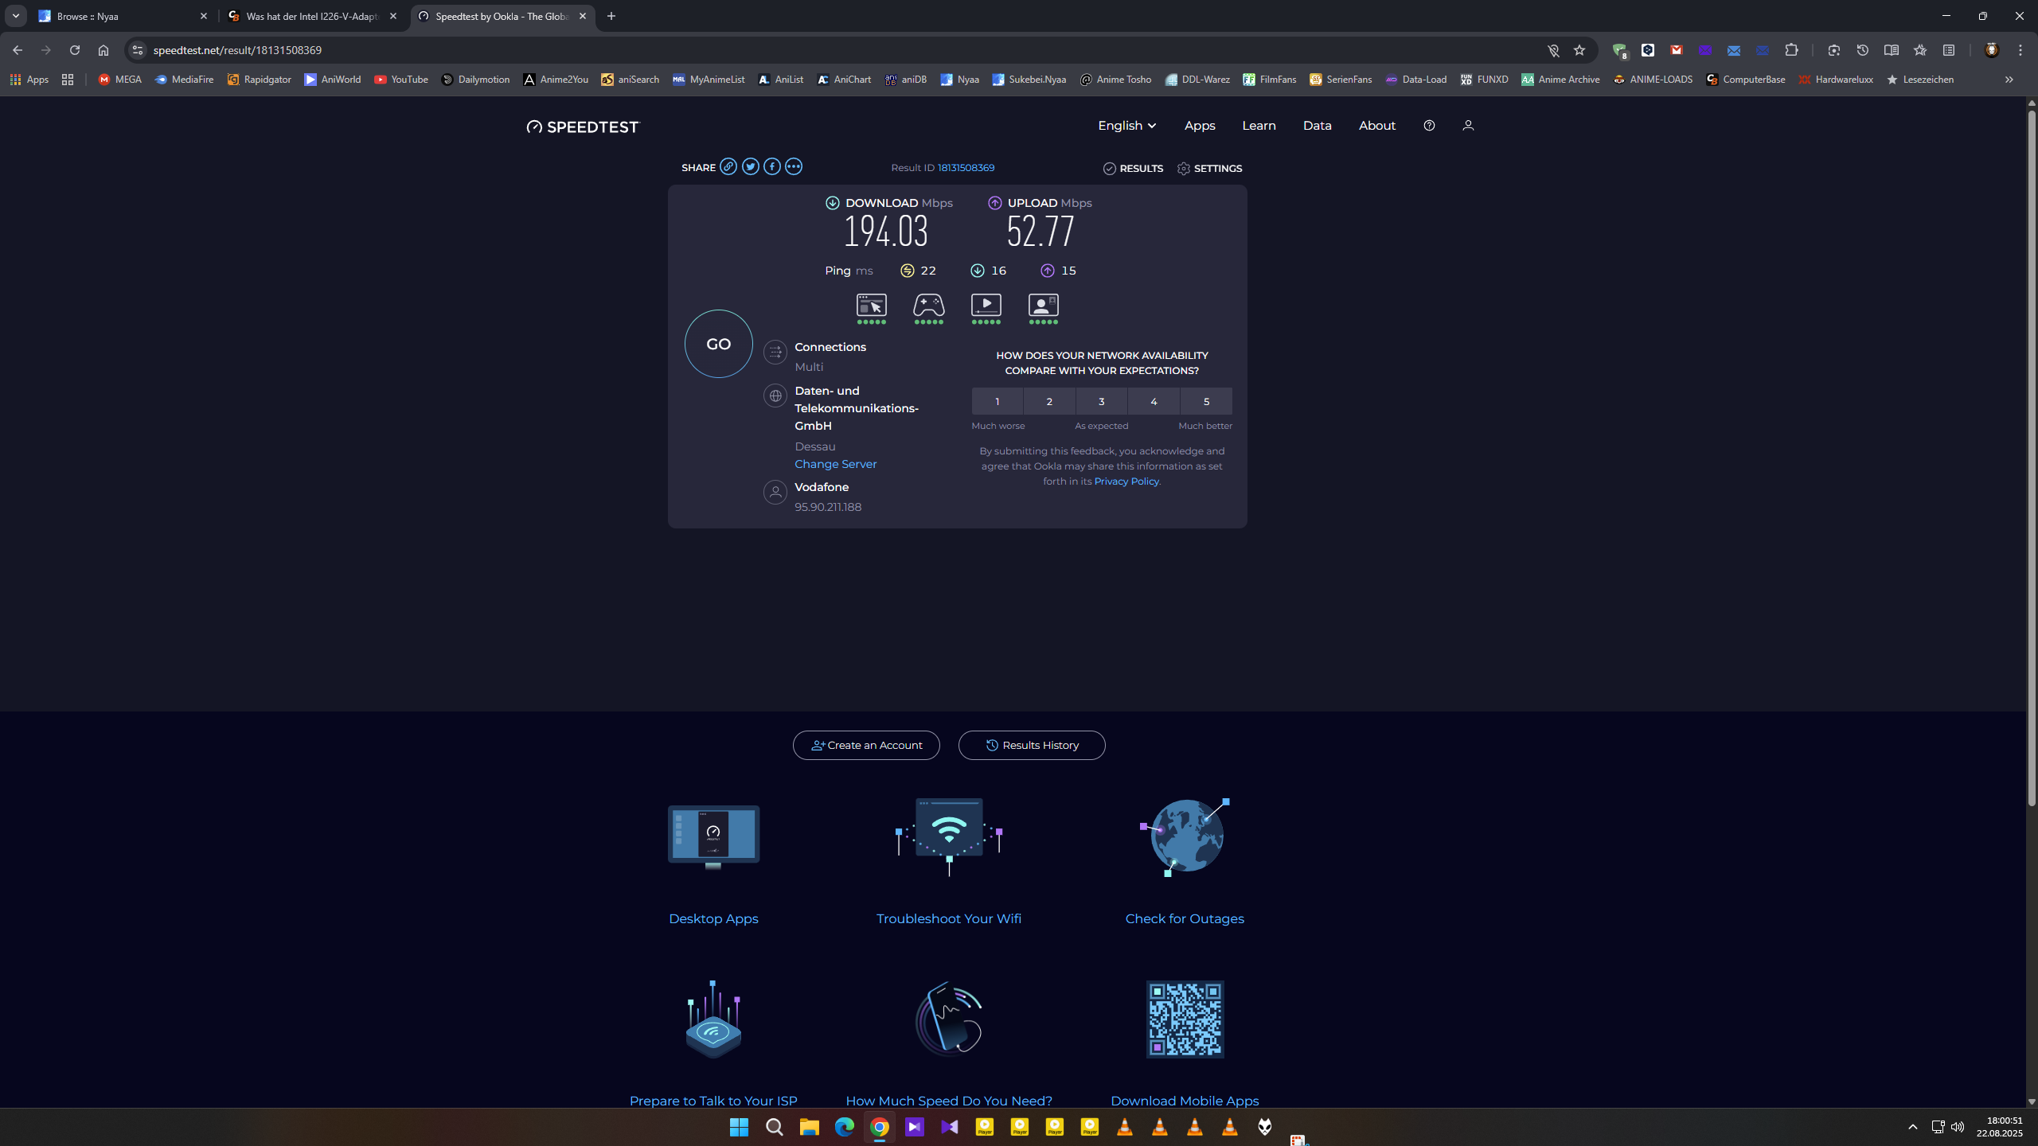Select the video streaming performance icon
Viewport: 2038px width, 1146px height.
[x=986, y=306]
